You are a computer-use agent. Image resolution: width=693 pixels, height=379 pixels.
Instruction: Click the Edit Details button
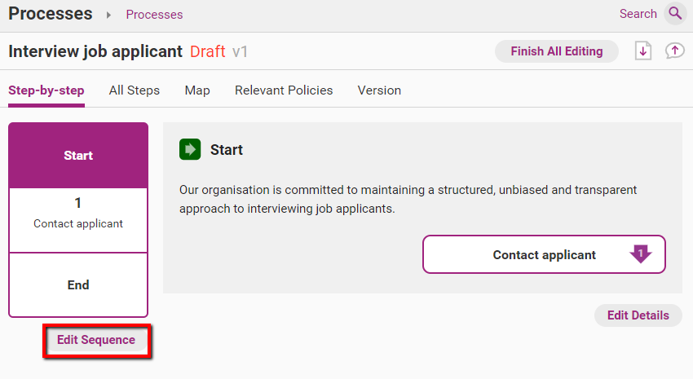pos(638,315)
